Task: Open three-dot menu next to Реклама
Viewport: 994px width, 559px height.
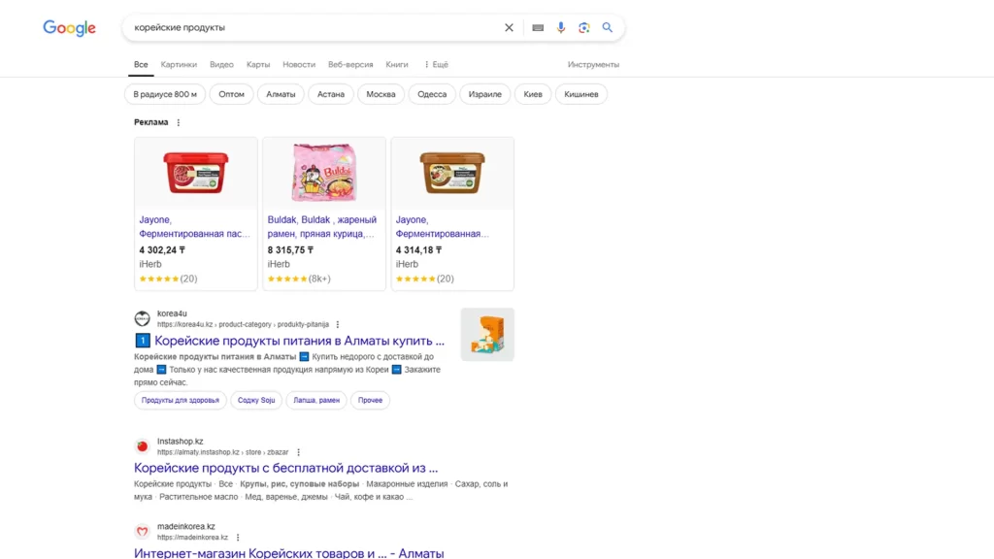Action: click(x=179, y=122)
